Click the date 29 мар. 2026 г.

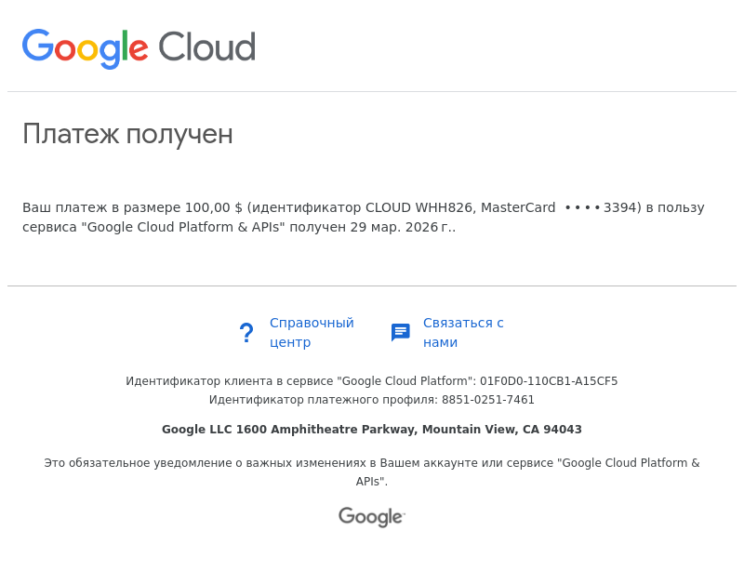click(402, 227)
